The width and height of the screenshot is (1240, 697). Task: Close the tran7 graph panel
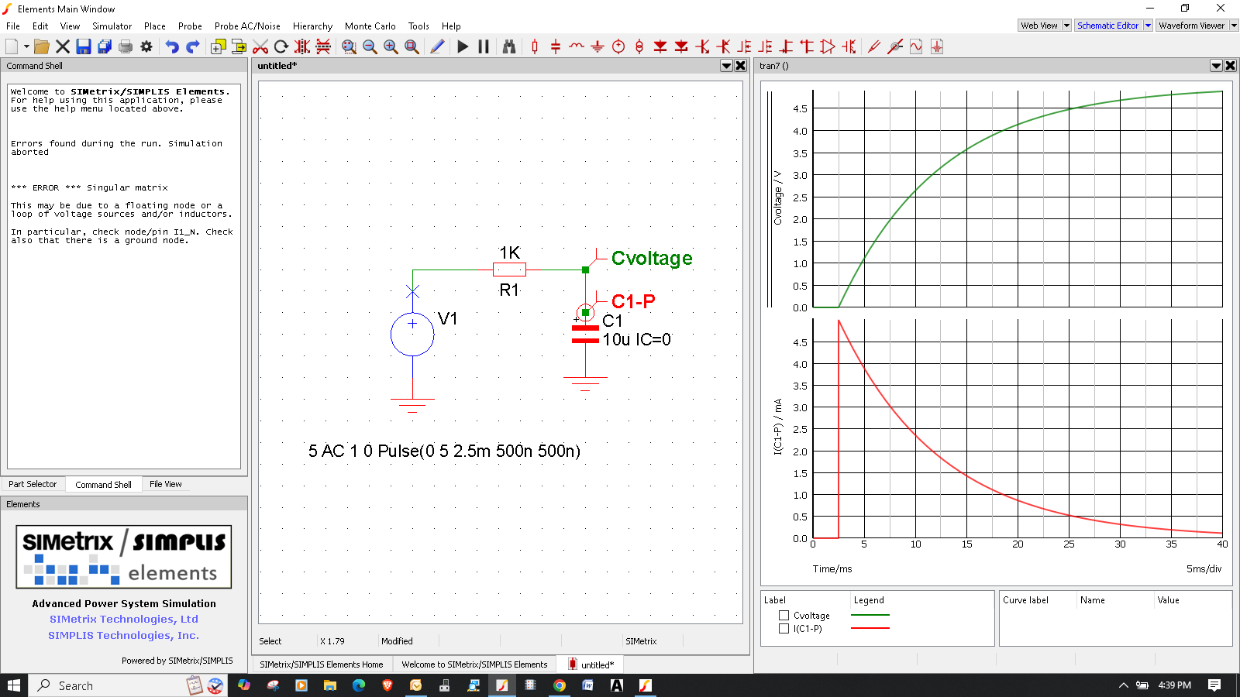(1231, 66)
